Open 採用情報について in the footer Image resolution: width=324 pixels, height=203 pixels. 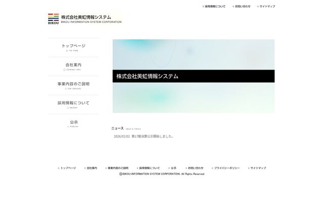[148, 168]
